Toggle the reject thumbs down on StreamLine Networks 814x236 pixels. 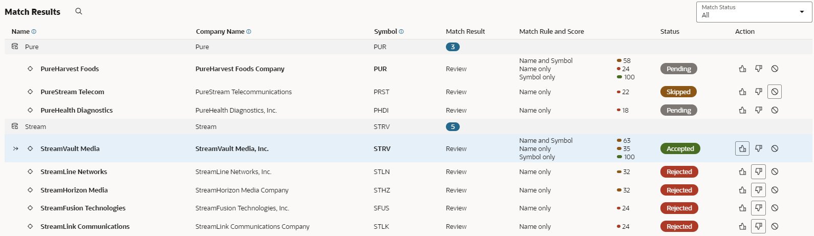tap(759, 172)
